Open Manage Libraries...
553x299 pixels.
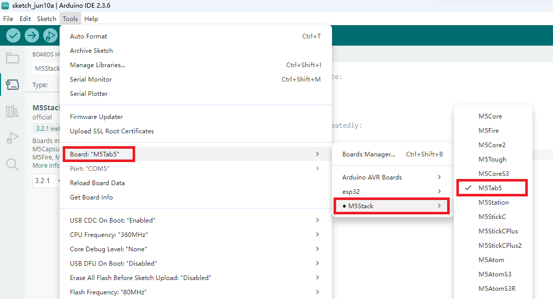point(196,65)
